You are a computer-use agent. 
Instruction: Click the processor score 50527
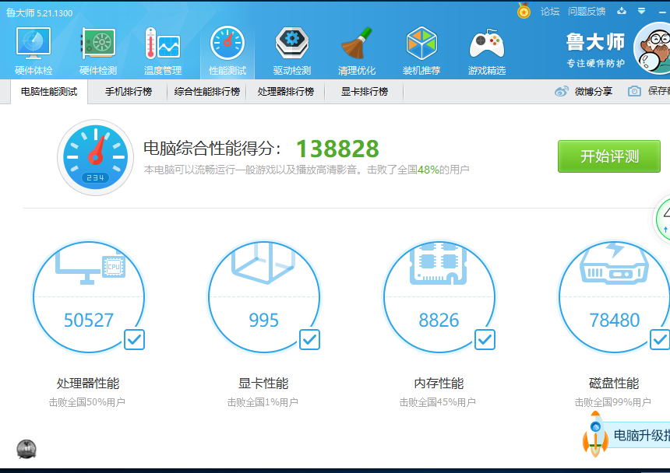(89, 321)
